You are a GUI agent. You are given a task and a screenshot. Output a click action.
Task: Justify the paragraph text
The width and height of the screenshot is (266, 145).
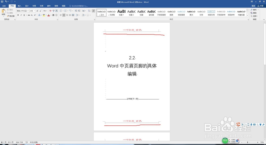[x=70, y=15]
